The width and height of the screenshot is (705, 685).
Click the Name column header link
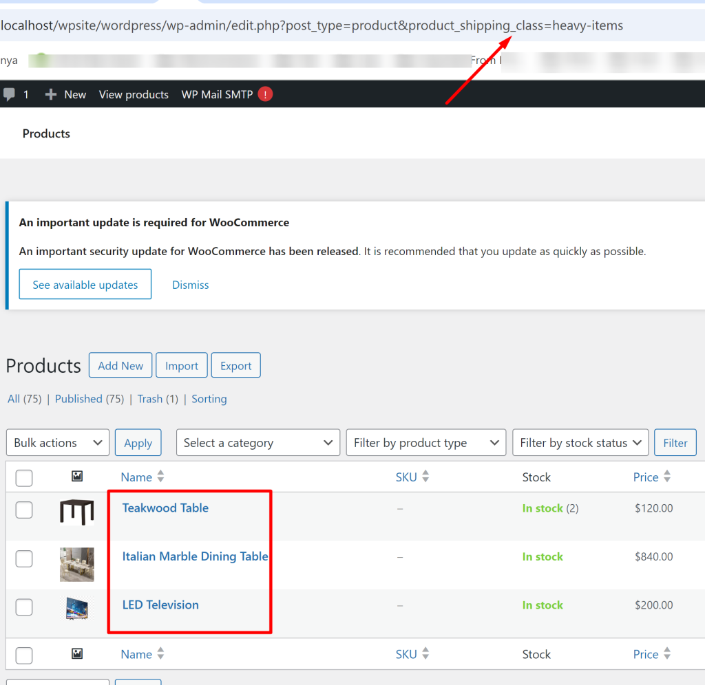[x=136, y=477]
